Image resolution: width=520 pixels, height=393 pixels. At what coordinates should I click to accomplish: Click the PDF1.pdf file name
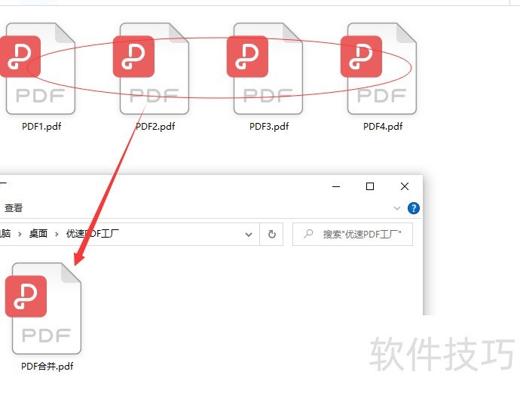pos(41,127)
